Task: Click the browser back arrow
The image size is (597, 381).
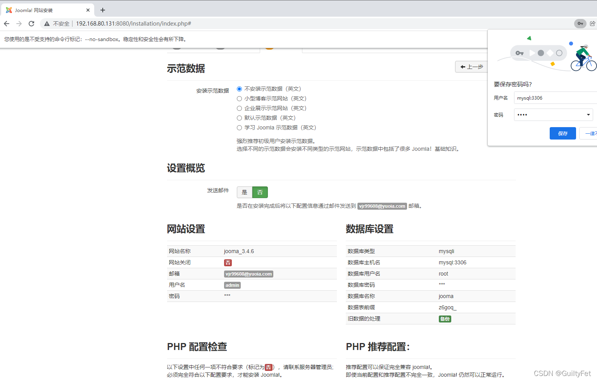Action: tap(7, 24)
